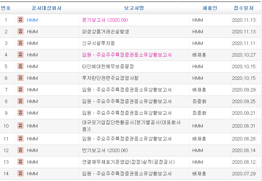Screen dimensions: 262x181
Task: Click the date 2020.11.11
Action: [x=244, y=43]
